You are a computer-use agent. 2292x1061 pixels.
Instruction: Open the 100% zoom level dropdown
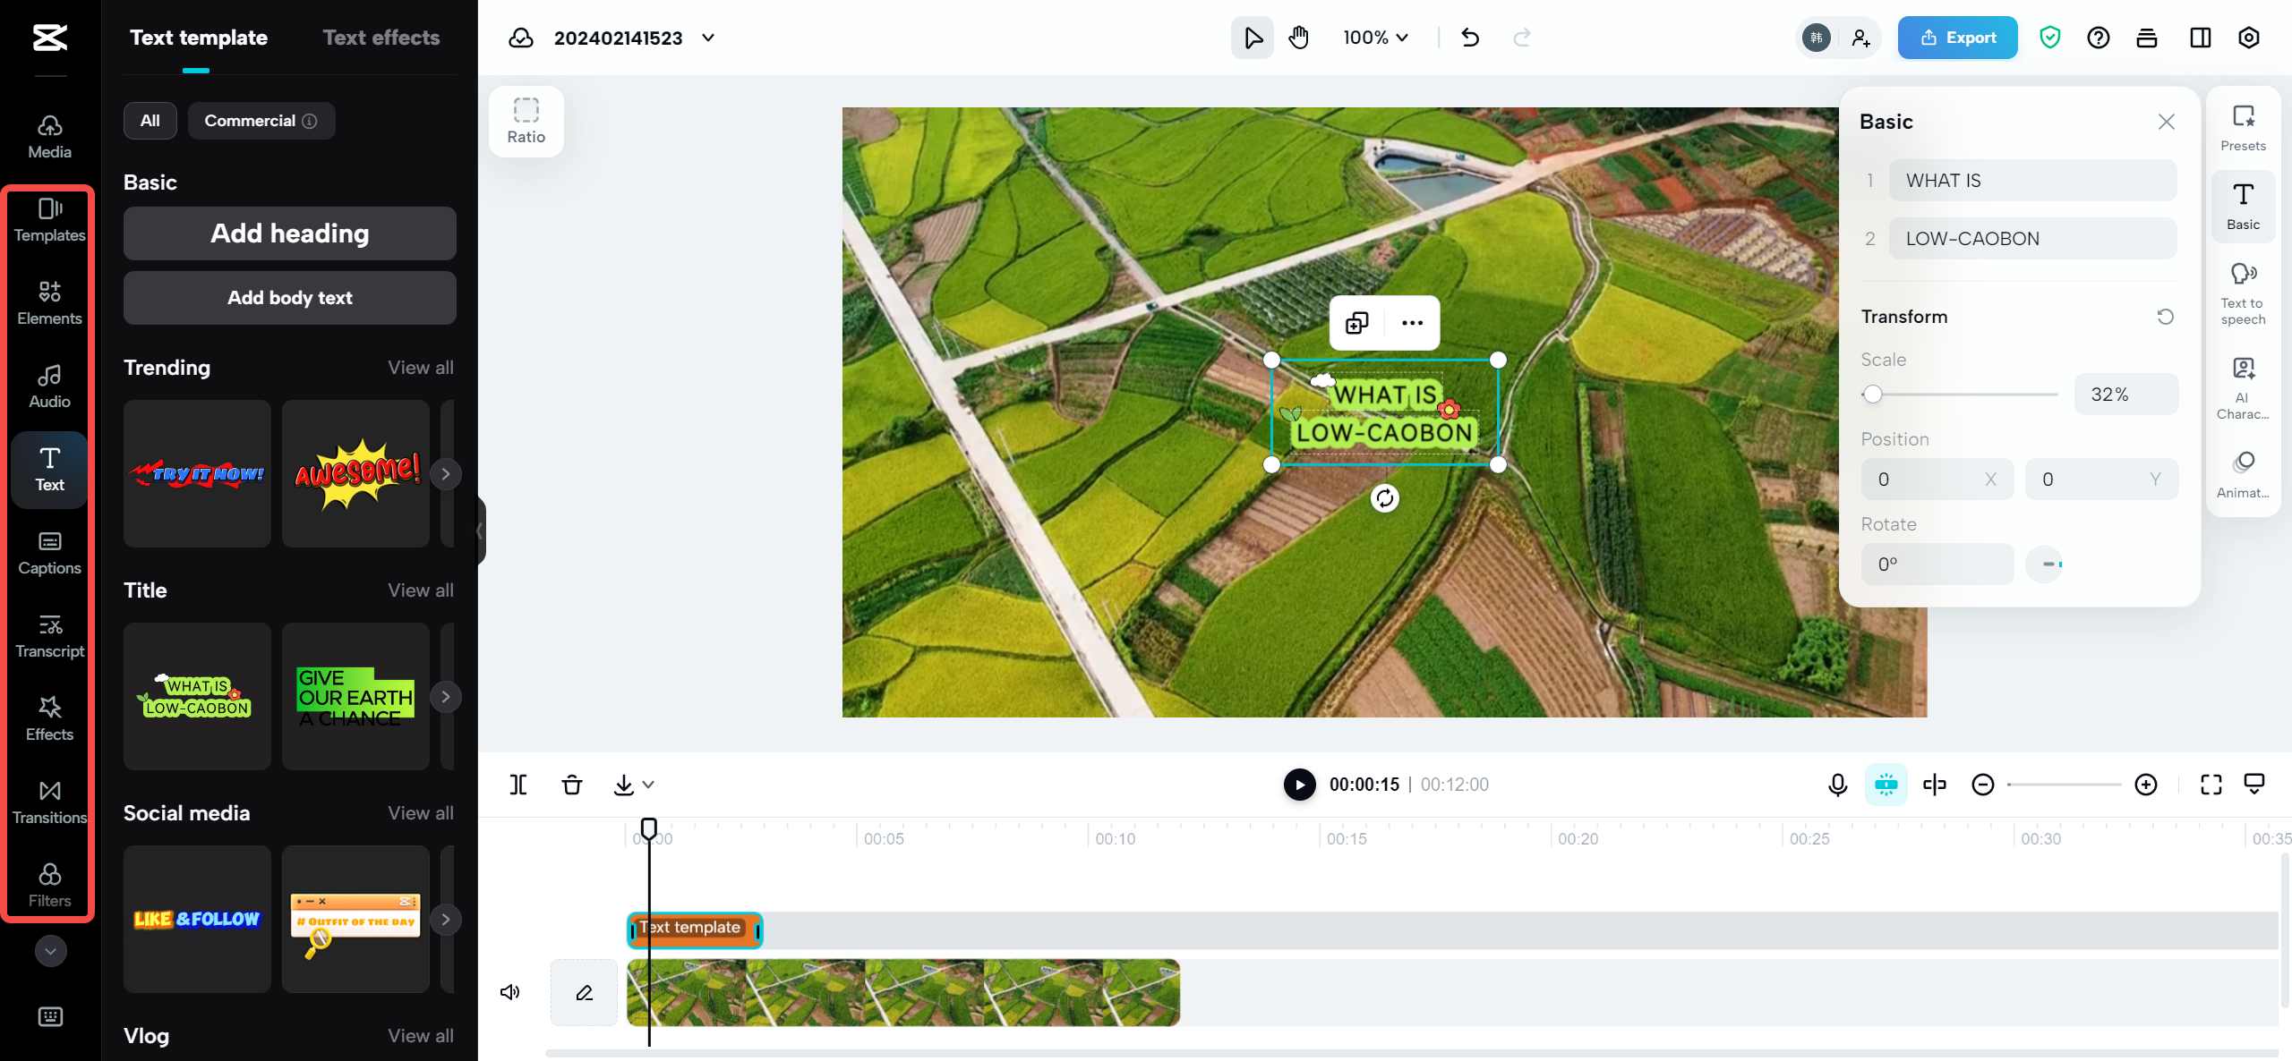pos(1375,38)
